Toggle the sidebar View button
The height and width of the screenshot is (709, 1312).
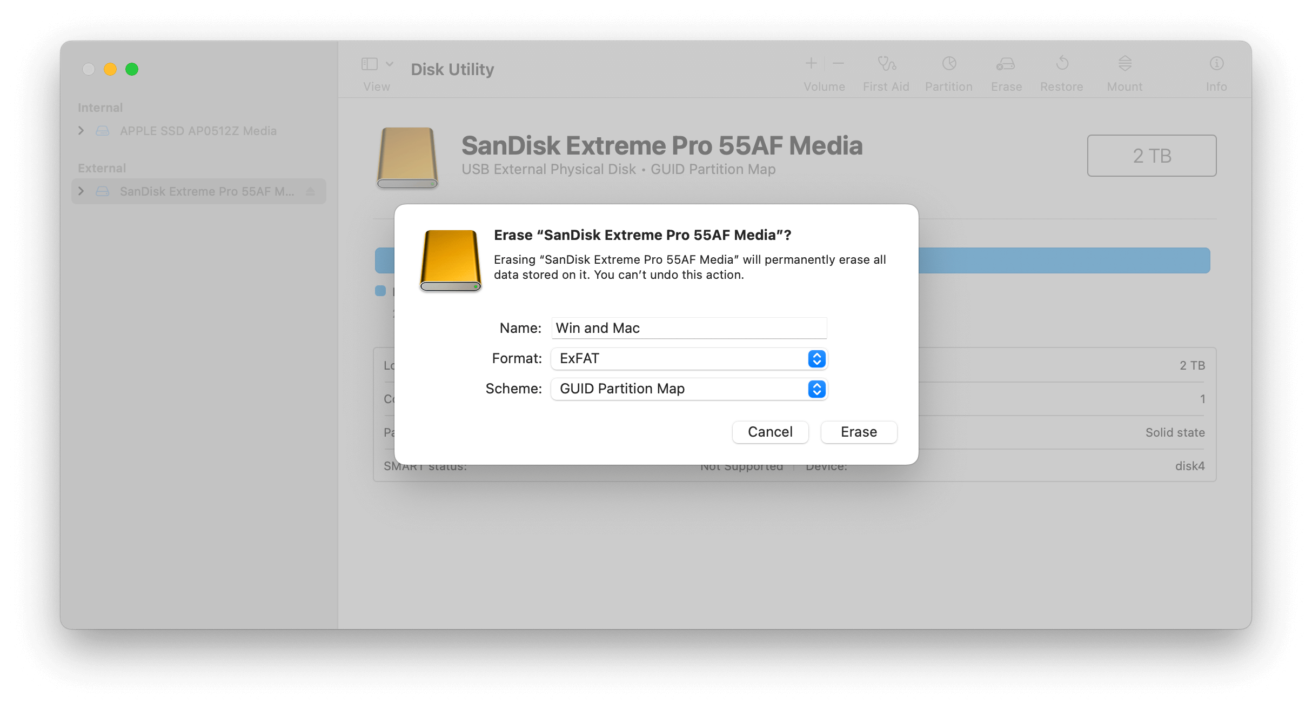coord(369,64)
